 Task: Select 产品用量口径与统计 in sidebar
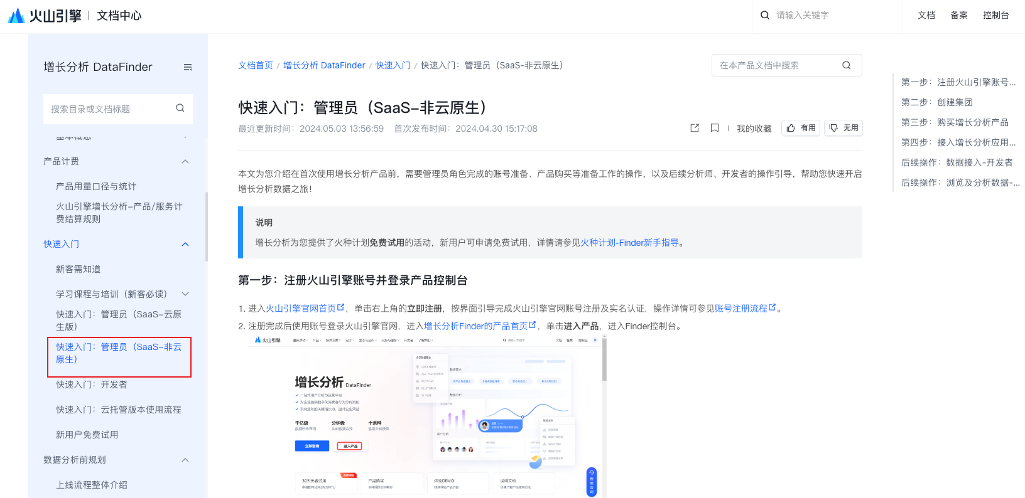(96, 186)
